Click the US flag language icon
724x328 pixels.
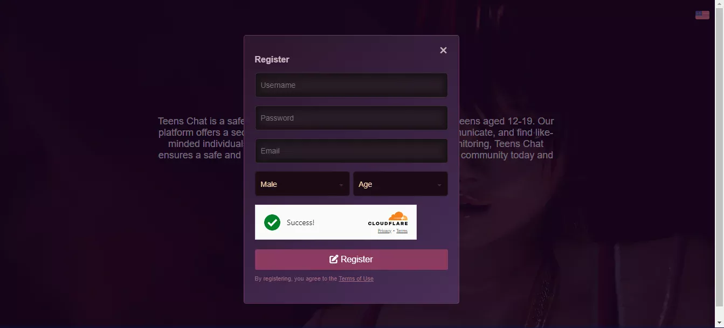tap(702, 15)
